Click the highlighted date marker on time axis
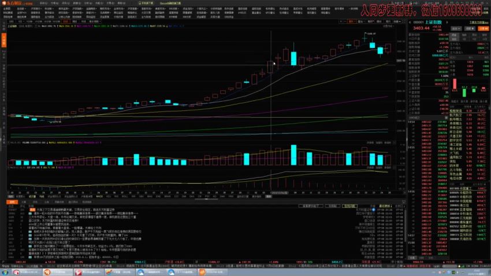The height and width of the screenshot is (276, 491). click(x=279, y=193)
